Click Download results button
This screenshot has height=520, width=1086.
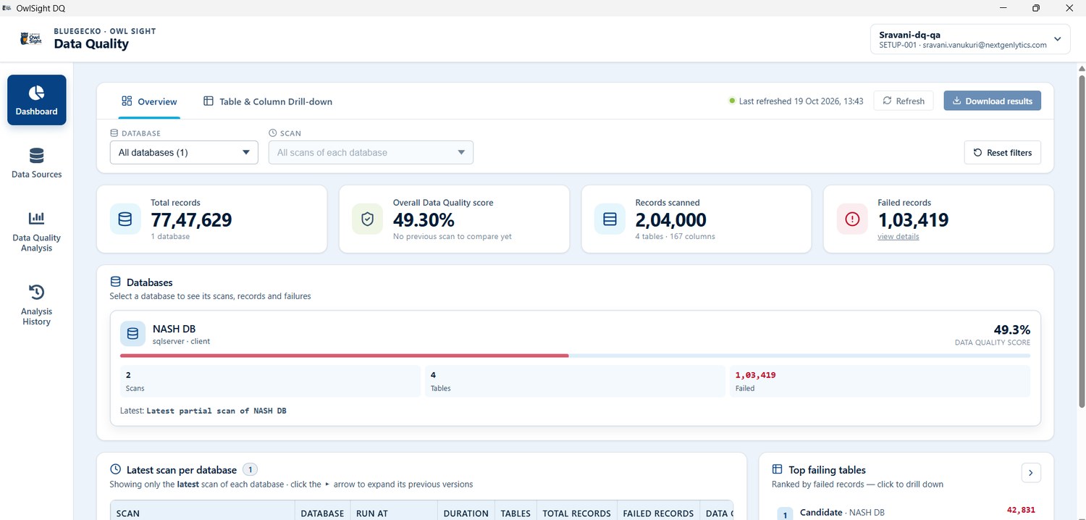click(x=992, y=101)
